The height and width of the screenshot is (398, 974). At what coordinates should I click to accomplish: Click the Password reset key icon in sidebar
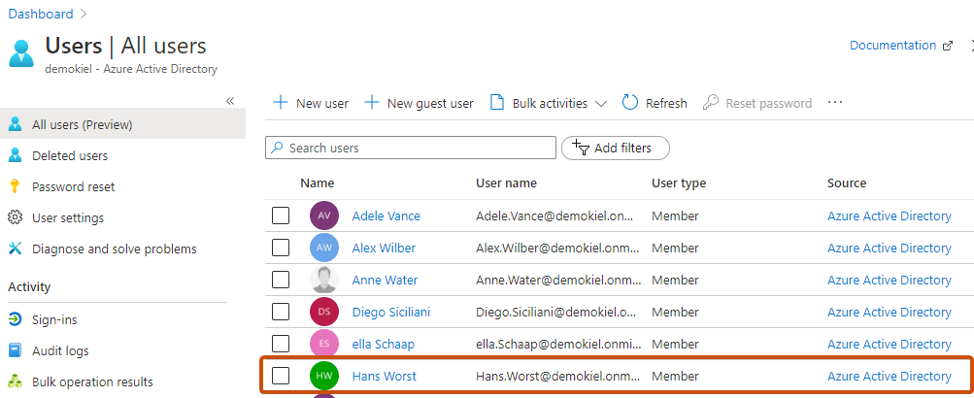(x=15, y=186)
